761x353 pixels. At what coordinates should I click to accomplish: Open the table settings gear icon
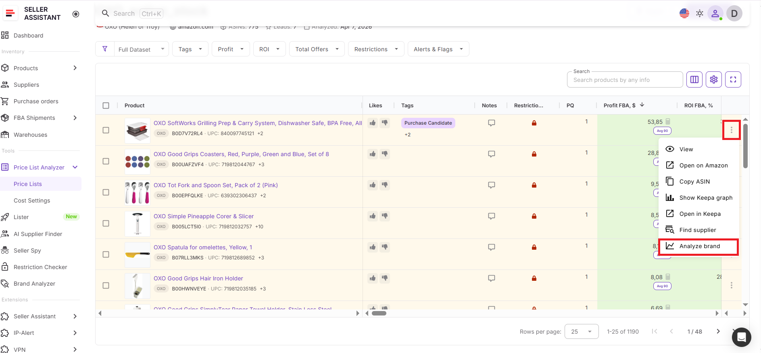[714, 79]
